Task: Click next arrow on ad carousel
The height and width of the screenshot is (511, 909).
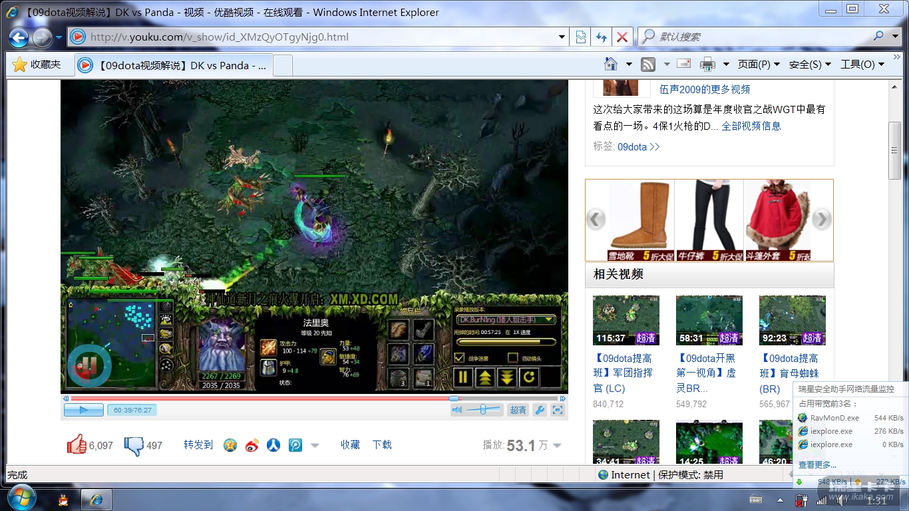Action: coord(822,219)
